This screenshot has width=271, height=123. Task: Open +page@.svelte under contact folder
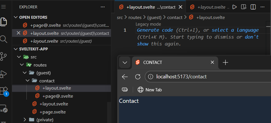[61, 96]
